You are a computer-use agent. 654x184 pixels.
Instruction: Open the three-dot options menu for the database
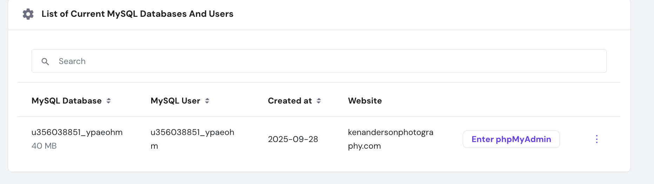coord(596,139)
